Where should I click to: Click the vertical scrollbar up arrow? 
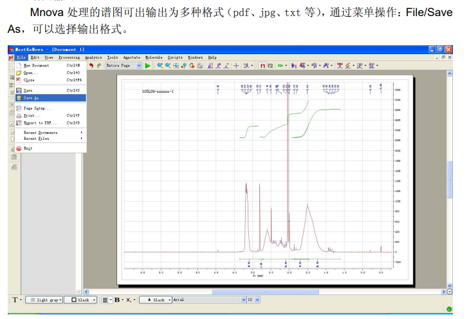450,73
